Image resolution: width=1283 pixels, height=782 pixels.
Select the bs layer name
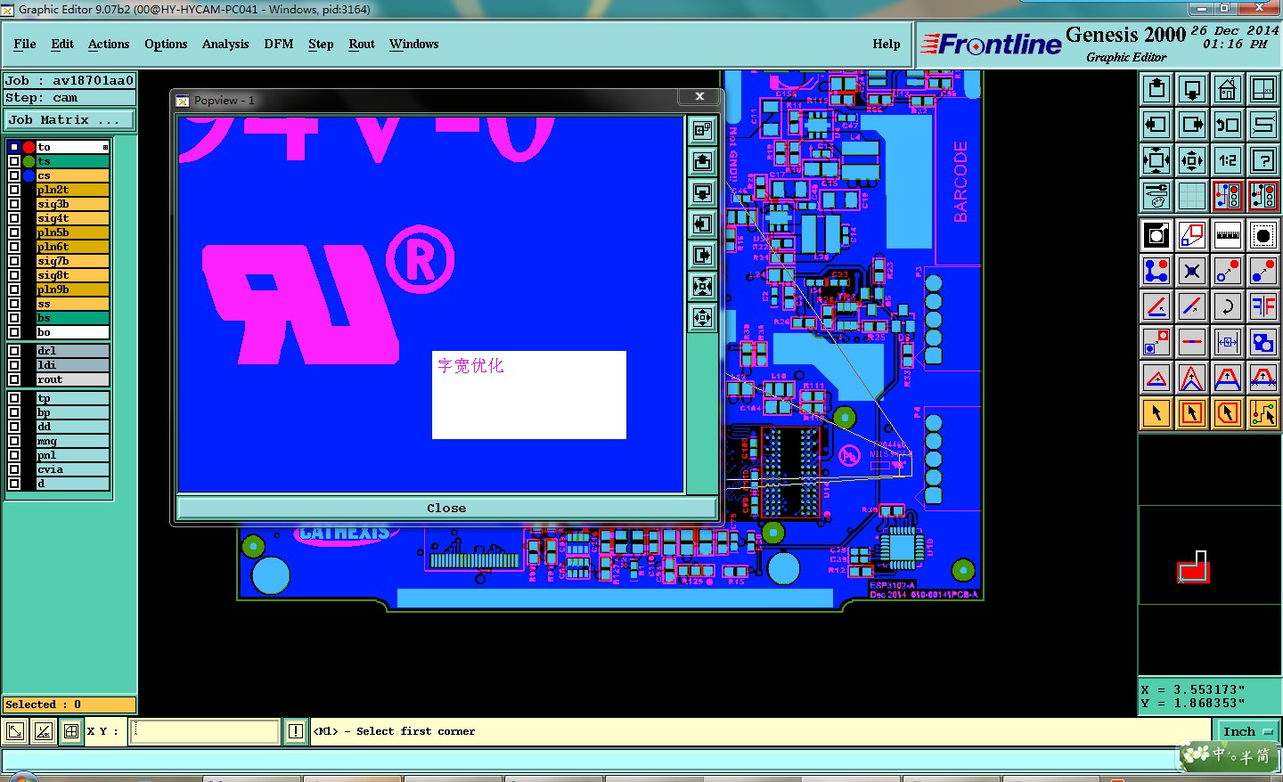72,318
